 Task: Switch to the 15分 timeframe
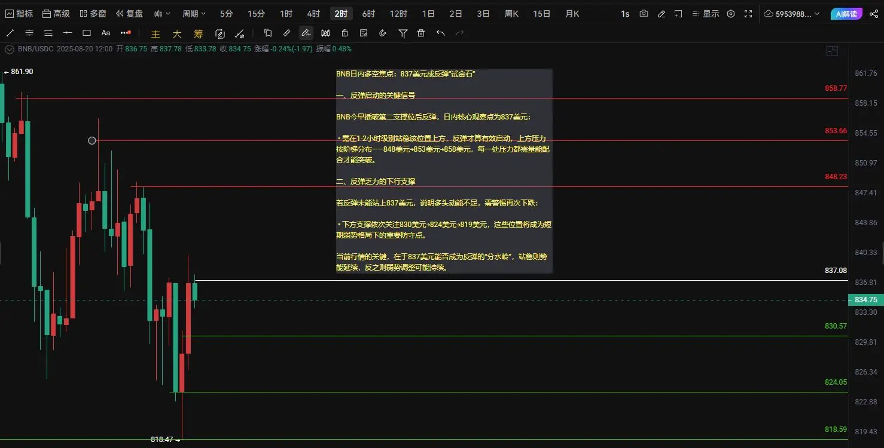coord(257,13)
